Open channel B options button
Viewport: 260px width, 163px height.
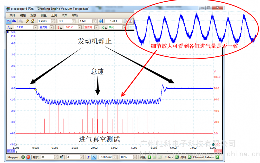click(60, 27)
